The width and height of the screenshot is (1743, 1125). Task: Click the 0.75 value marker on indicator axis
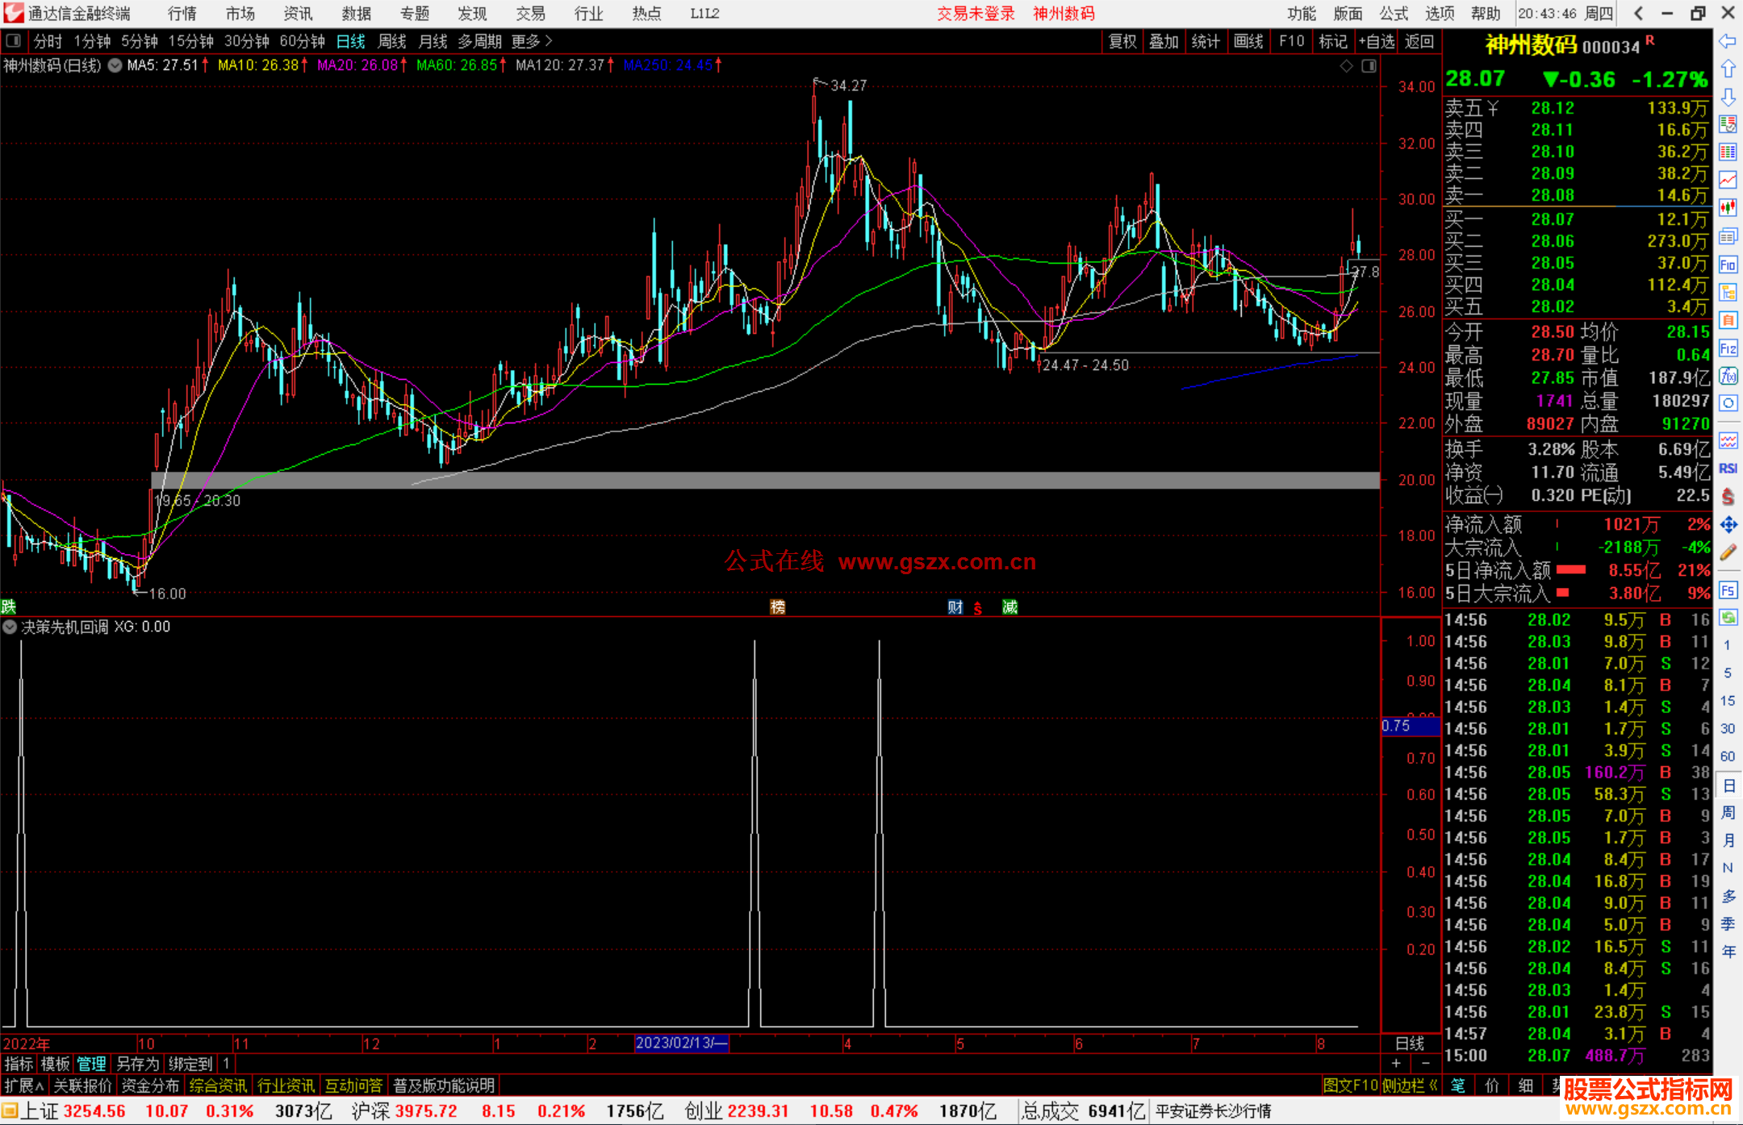(1411, 726)
